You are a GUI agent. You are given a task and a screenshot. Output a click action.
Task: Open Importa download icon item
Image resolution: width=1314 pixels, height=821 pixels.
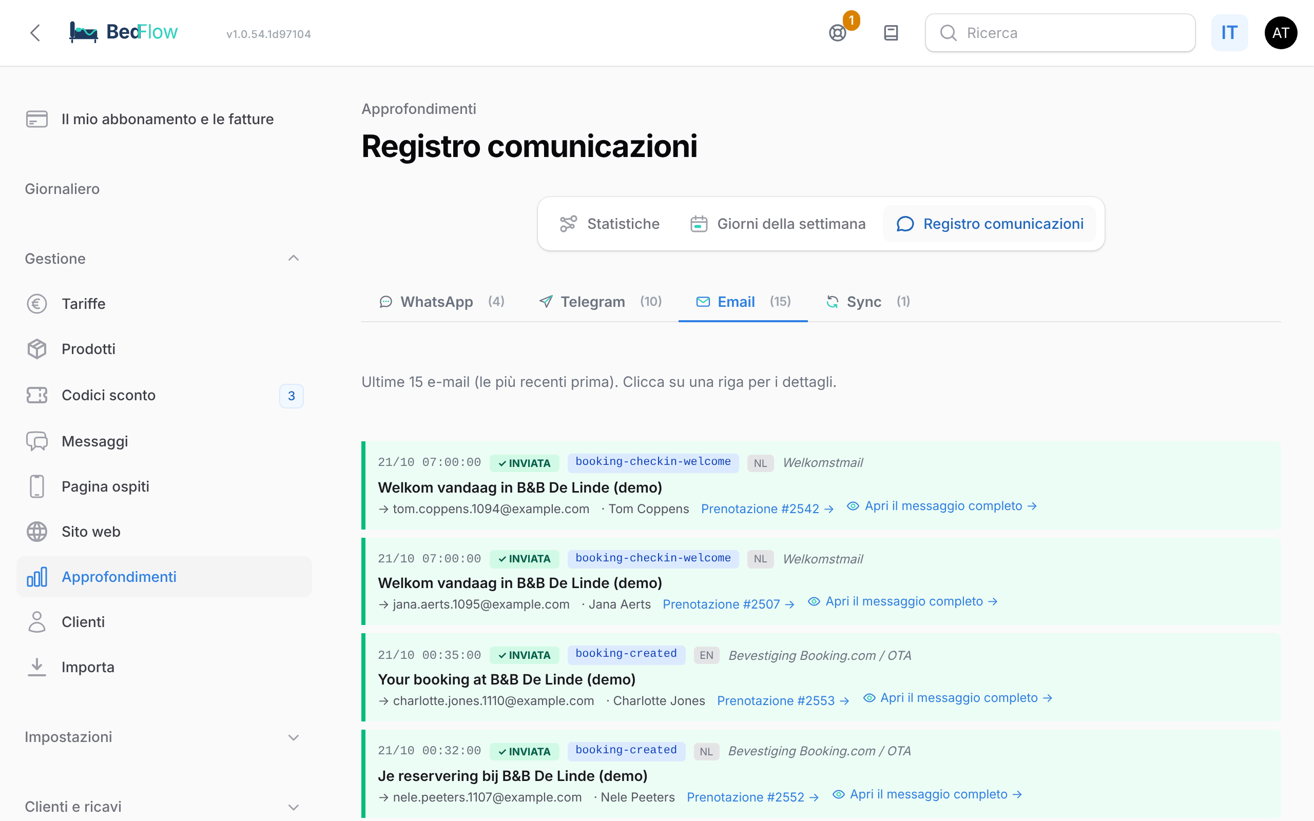click(164, 667)
